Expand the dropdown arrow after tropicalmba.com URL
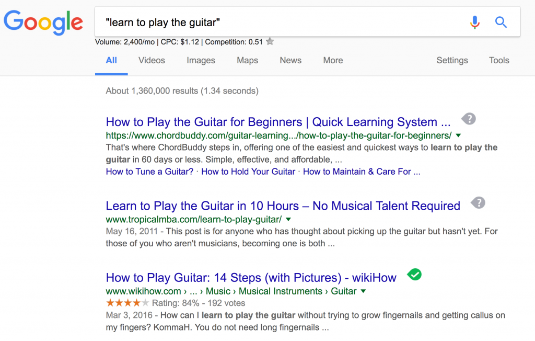The height and width of the screenshot is (341, 535). tap(288, 219)
